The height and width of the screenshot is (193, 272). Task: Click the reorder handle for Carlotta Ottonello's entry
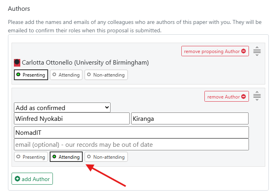(257, 51)
